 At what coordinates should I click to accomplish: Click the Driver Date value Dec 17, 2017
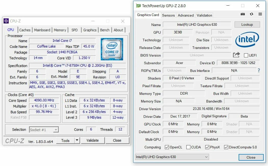tap(180, 116)
